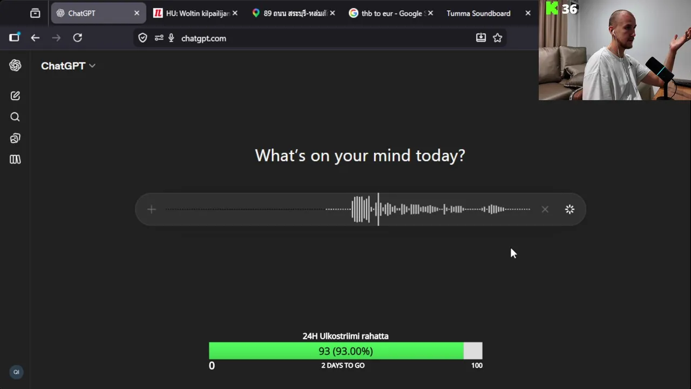
Task: Click the green Kick logo overlay
Action: pos(552,8)
